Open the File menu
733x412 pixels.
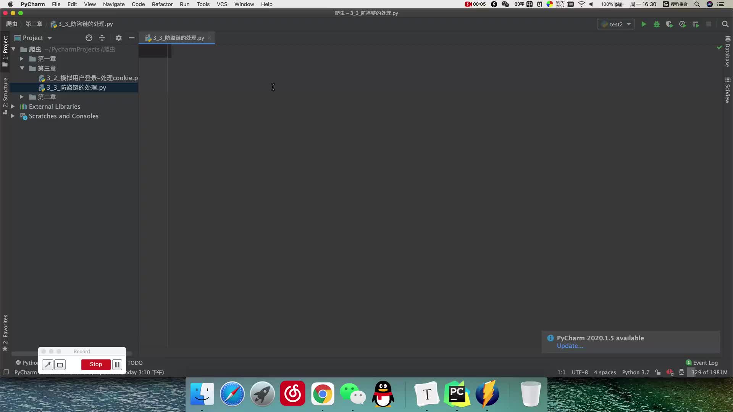coord(56,4)
